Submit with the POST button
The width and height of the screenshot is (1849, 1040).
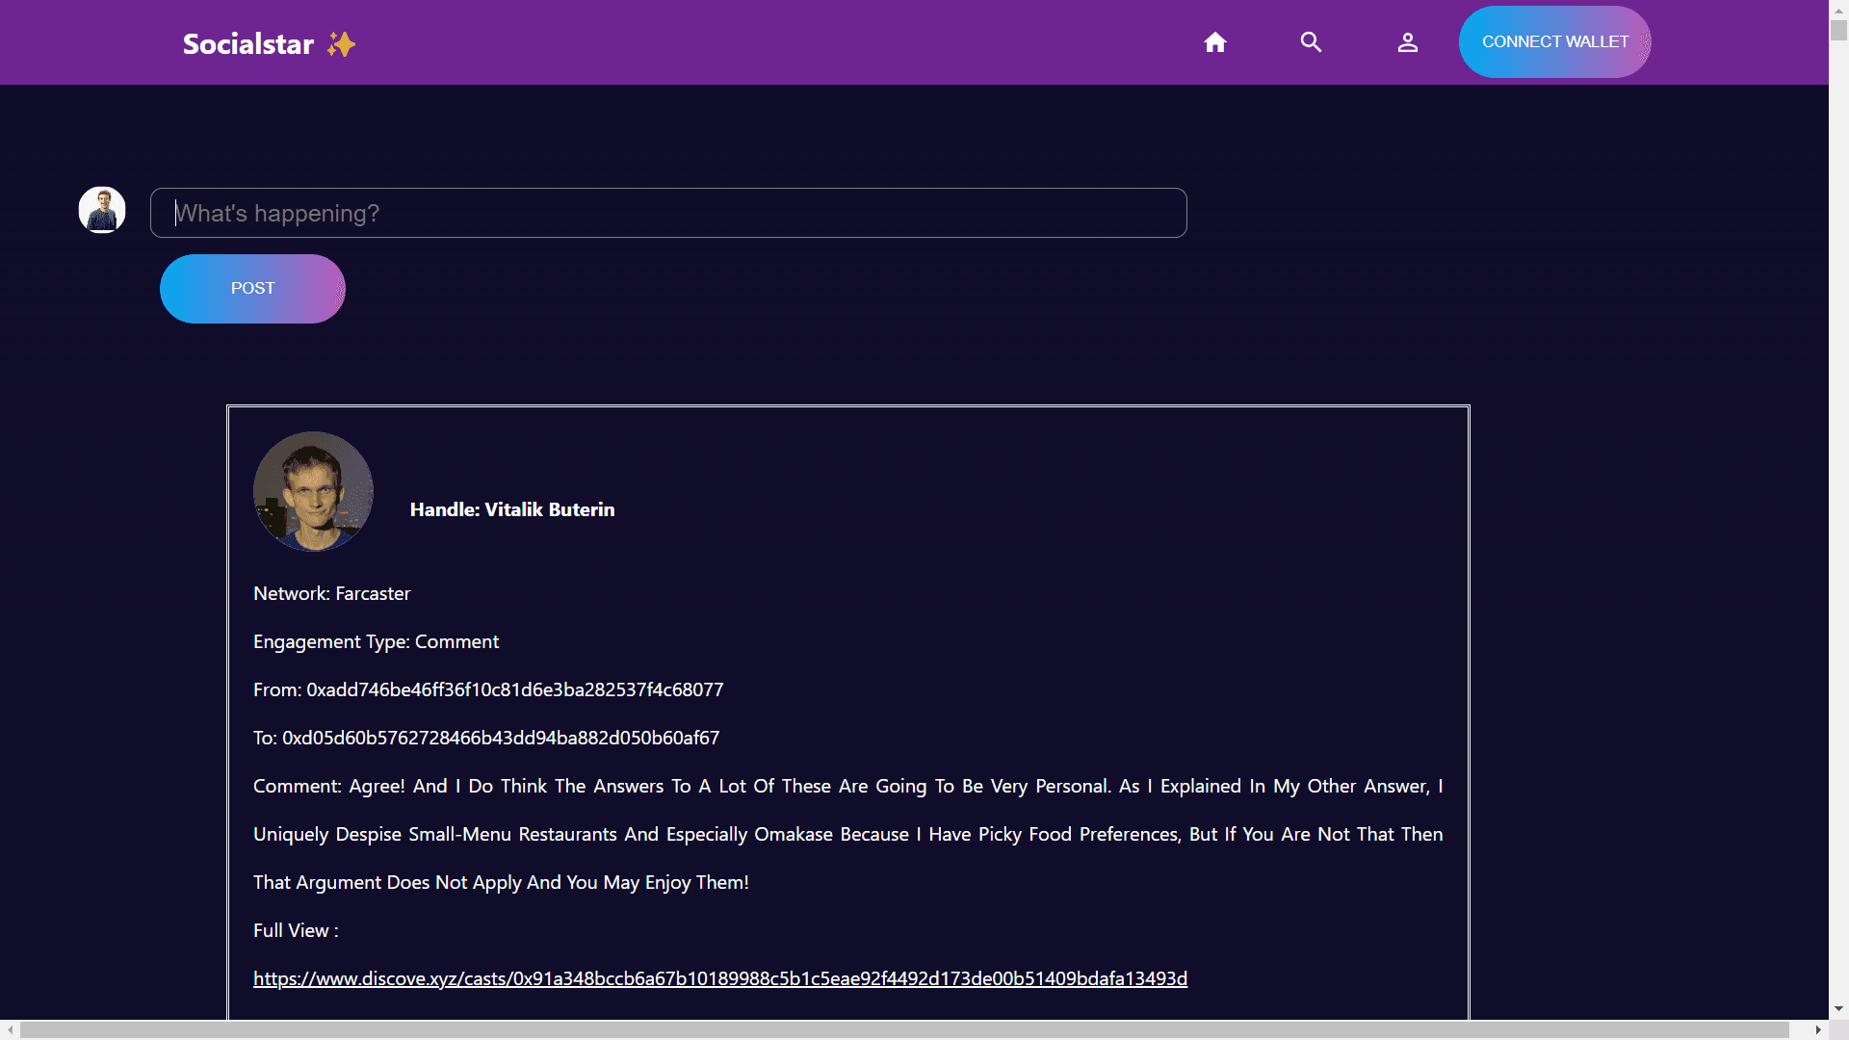(x=252, y=289)
